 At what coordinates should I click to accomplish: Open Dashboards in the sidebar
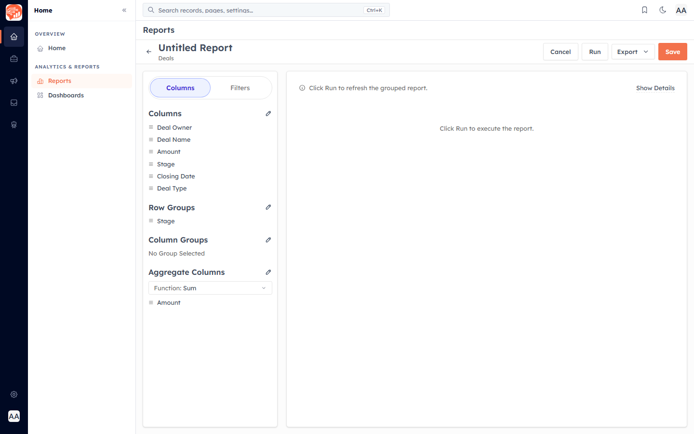(82, 95)
